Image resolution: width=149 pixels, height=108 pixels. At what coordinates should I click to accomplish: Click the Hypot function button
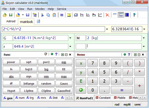pyautogui.click(x=11, y=91)
